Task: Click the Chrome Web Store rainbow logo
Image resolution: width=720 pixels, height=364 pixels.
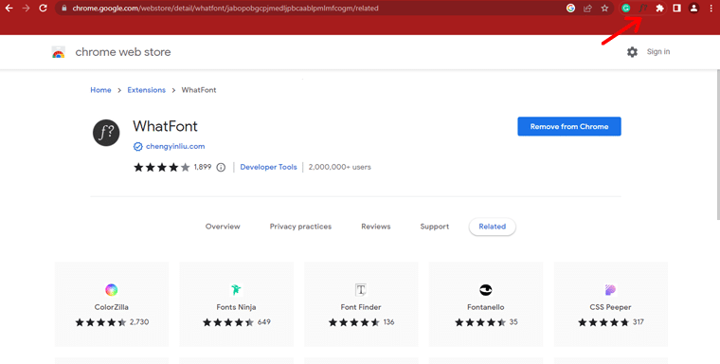Action: [x=59, y=52]
